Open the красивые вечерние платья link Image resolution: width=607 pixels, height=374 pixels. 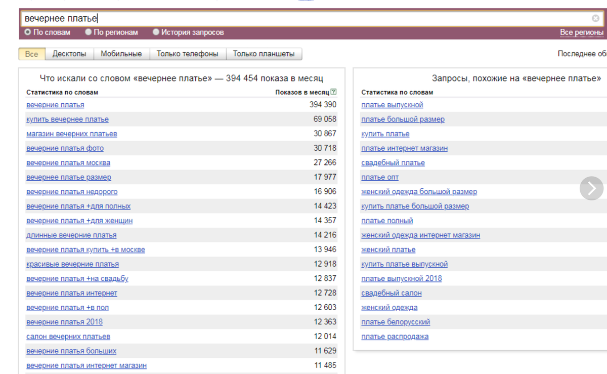point(73,264)
